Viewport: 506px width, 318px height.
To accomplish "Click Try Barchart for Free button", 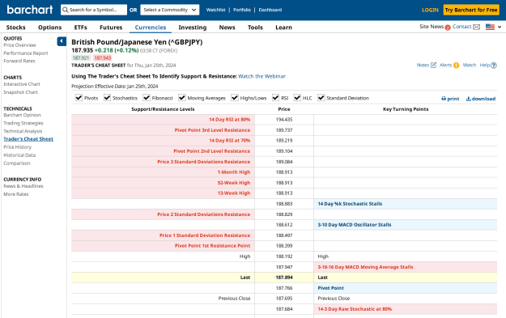I will (x=471, y=10).
